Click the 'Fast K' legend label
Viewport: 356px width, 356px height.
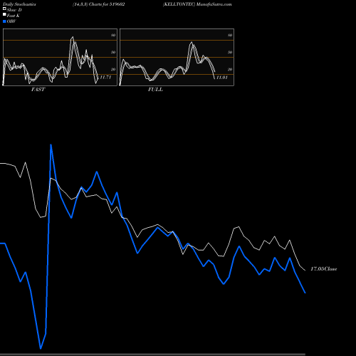[x=14, y=16]
